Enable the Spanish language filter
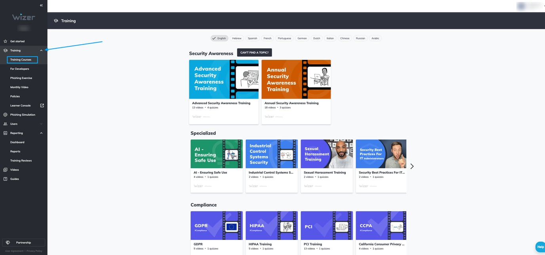Viewport: 545px width, 255px height. point(252,38)
